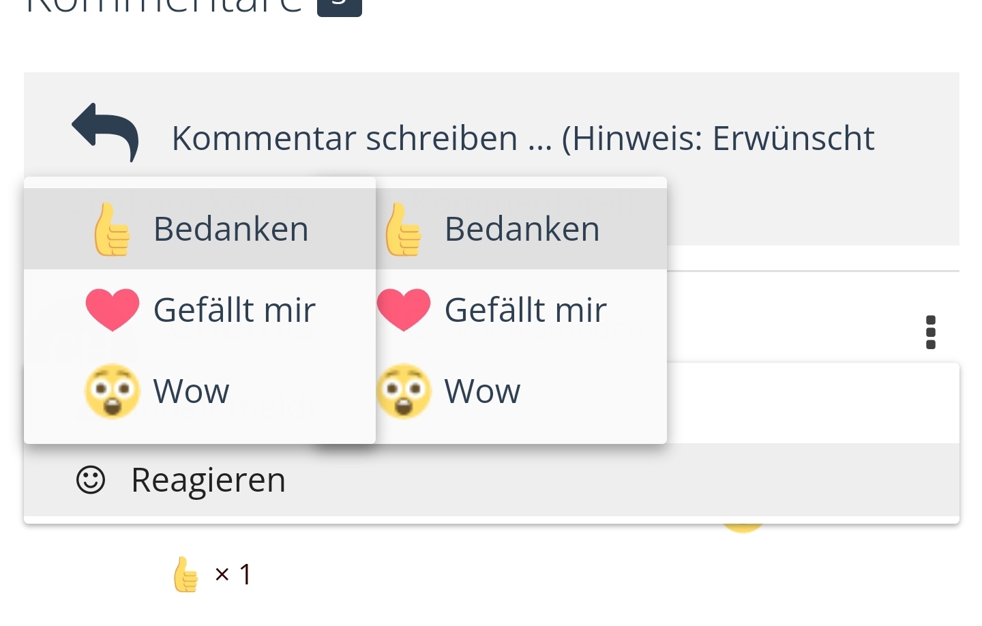Pick 'Wow' text in left reaction menu

point(191,391)
